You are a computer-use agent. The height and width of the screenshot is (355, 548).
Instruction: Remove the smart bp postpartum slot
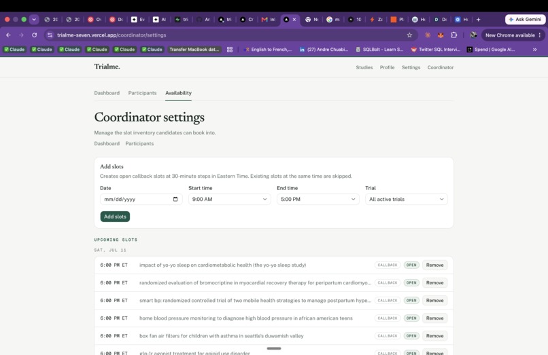[x=434, y=300]
